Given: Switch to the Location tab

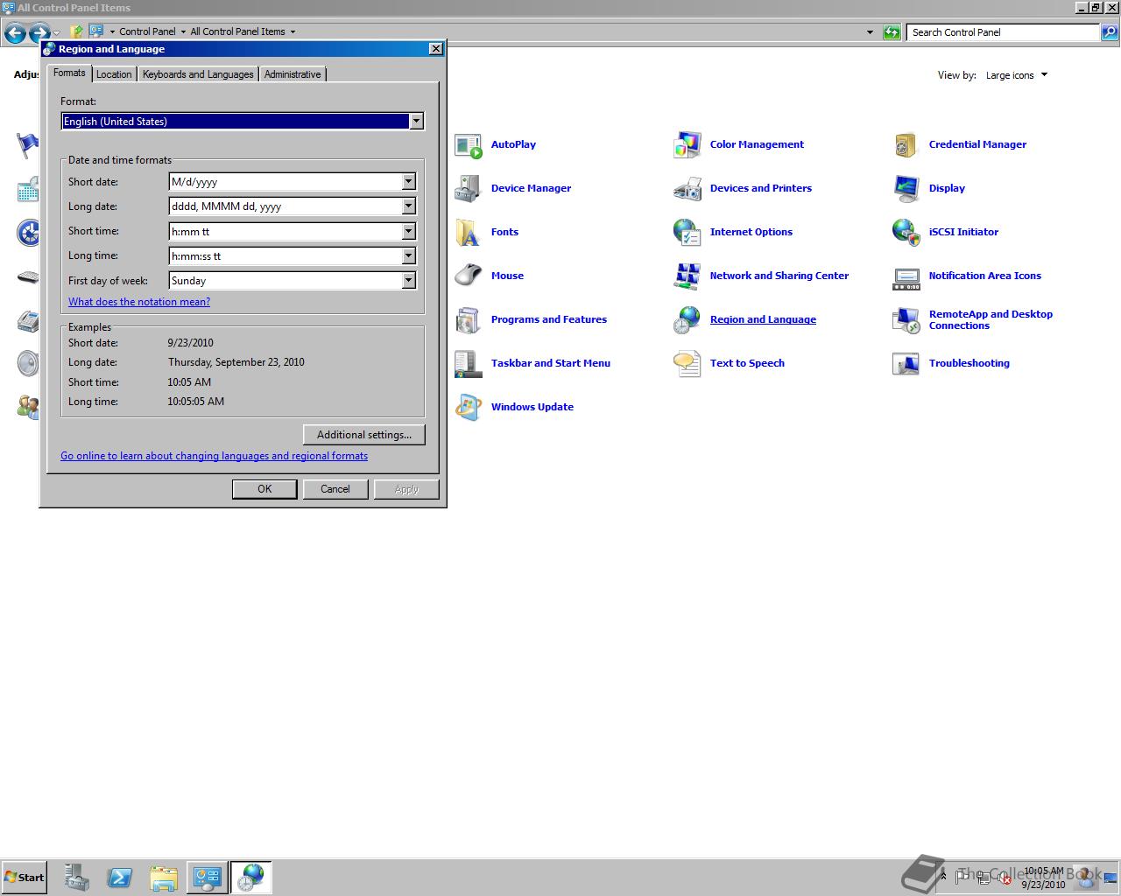Looking at the screenshot, I should point(114,74).
